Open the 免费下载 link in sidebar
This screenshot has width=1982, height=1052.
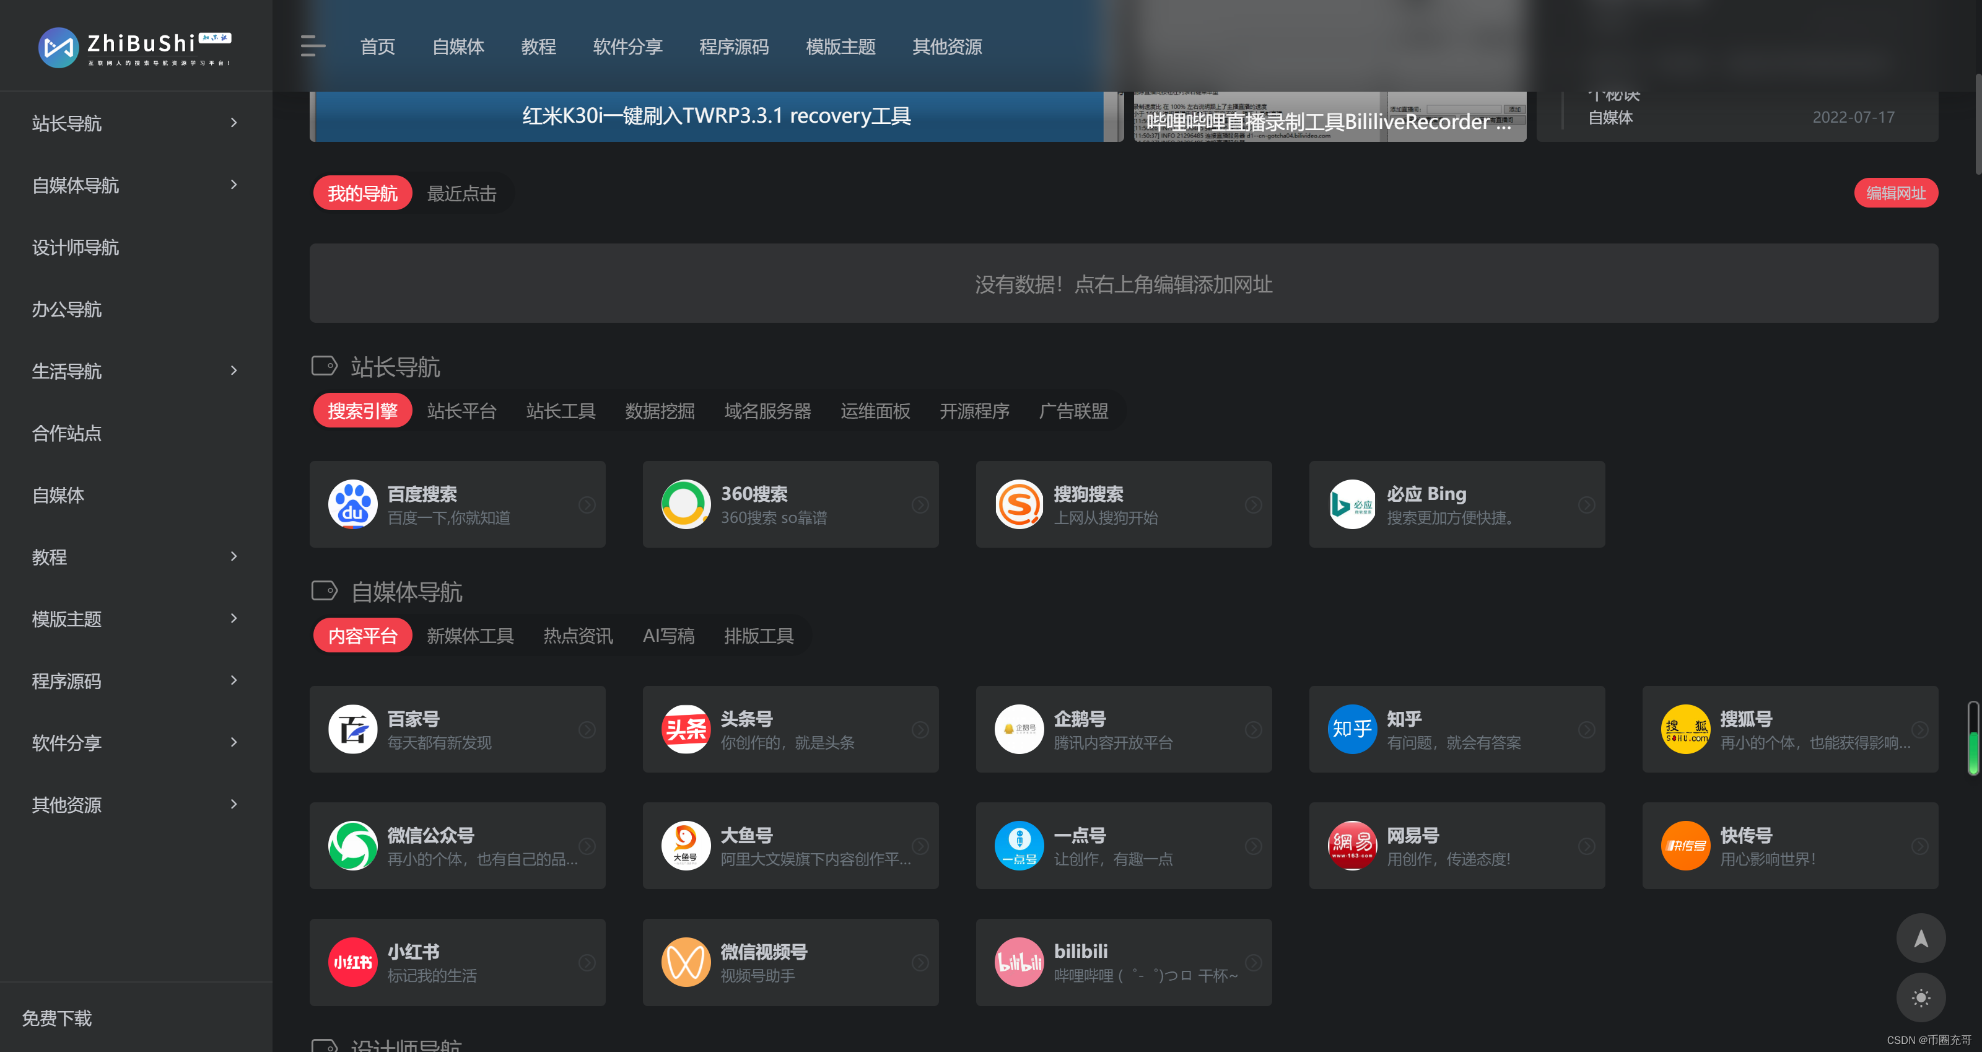tap(57, 1018)
